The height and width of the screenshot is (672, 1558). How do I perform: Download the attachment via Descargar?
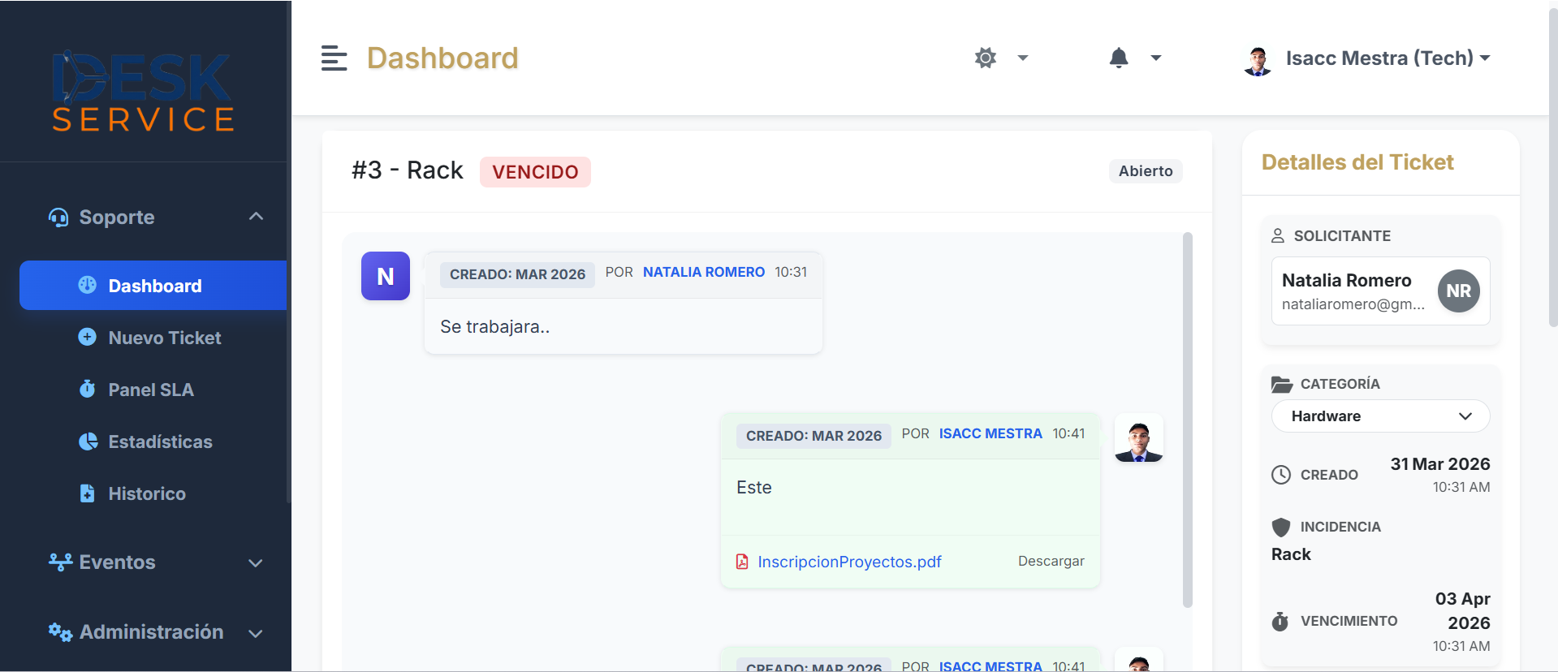(1051, 561)
